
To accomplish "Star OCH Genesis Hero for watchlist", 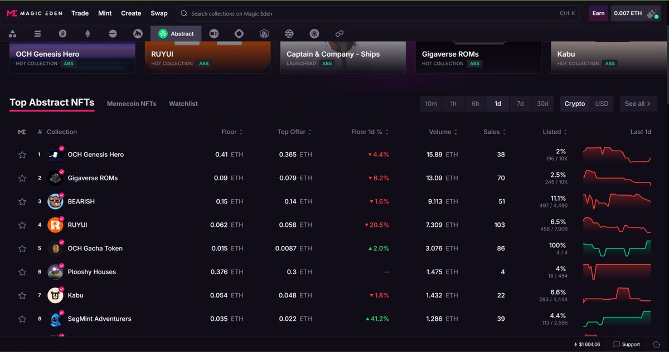I will pyautogui.click(x=22, y=155).
